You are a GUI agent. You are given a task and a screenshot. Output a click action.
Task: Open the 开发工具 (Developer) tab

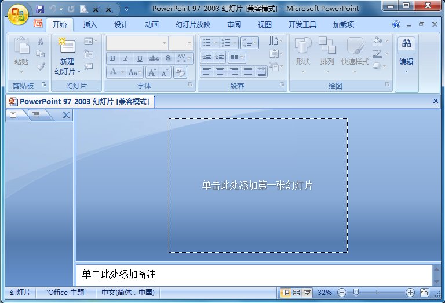[x=302, y=25]
